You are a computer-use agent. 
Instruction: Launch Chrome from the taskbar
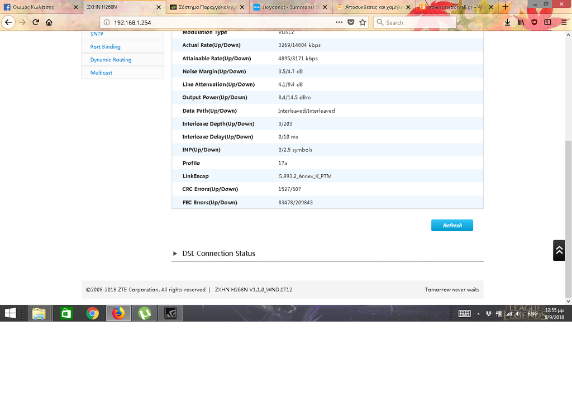click(93, 313)
